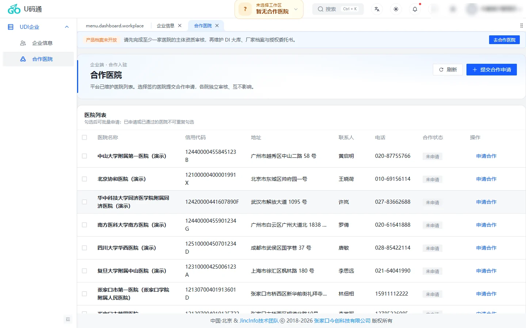526x328 pixels.
Task: Click address 上海市徐汇区枫林路 180 号
Action: pyautogui.click(x=282, y=271)
